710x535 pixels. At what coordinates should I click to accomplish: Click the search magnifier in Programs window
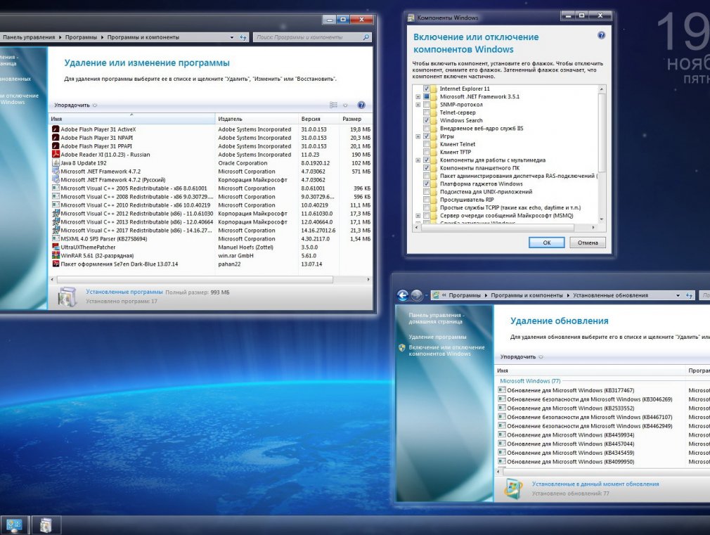(366, 37)
